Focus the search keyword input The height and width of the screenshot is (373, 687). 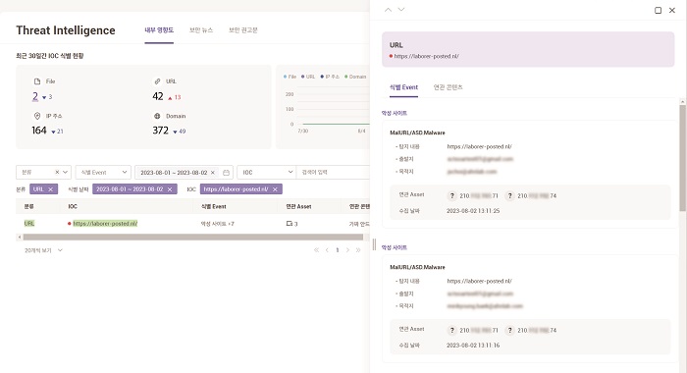pos(333,172)
